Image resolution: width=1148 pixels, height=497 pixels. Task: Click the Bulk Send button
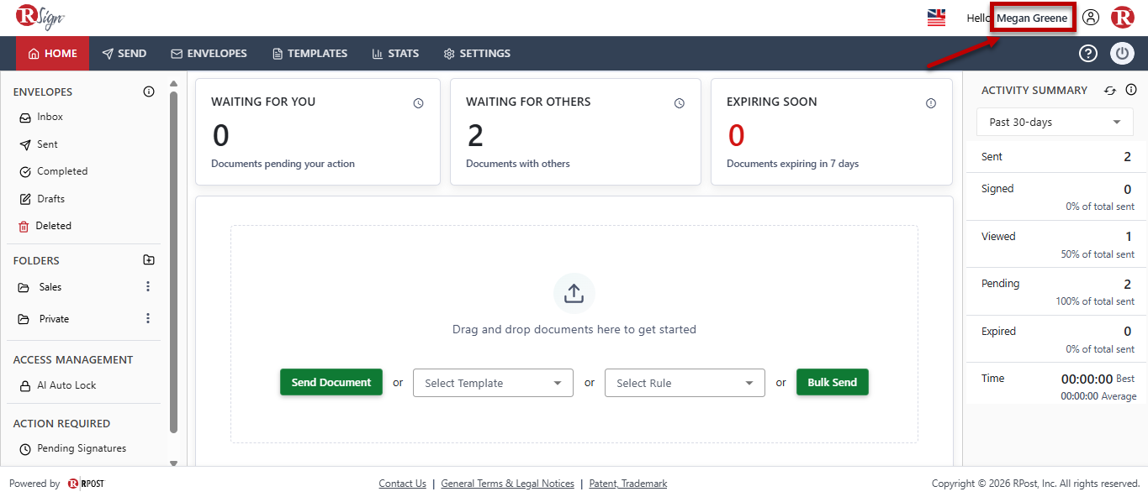pyautogui.click(x=833, y=382)
